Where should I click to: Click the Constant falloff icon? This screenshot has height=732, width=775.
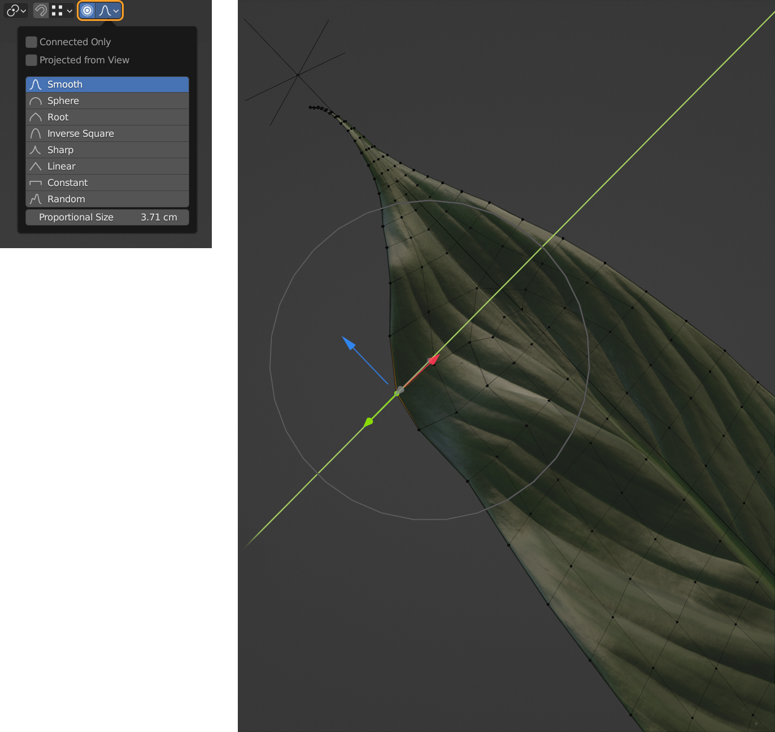(x=36, y=183)
